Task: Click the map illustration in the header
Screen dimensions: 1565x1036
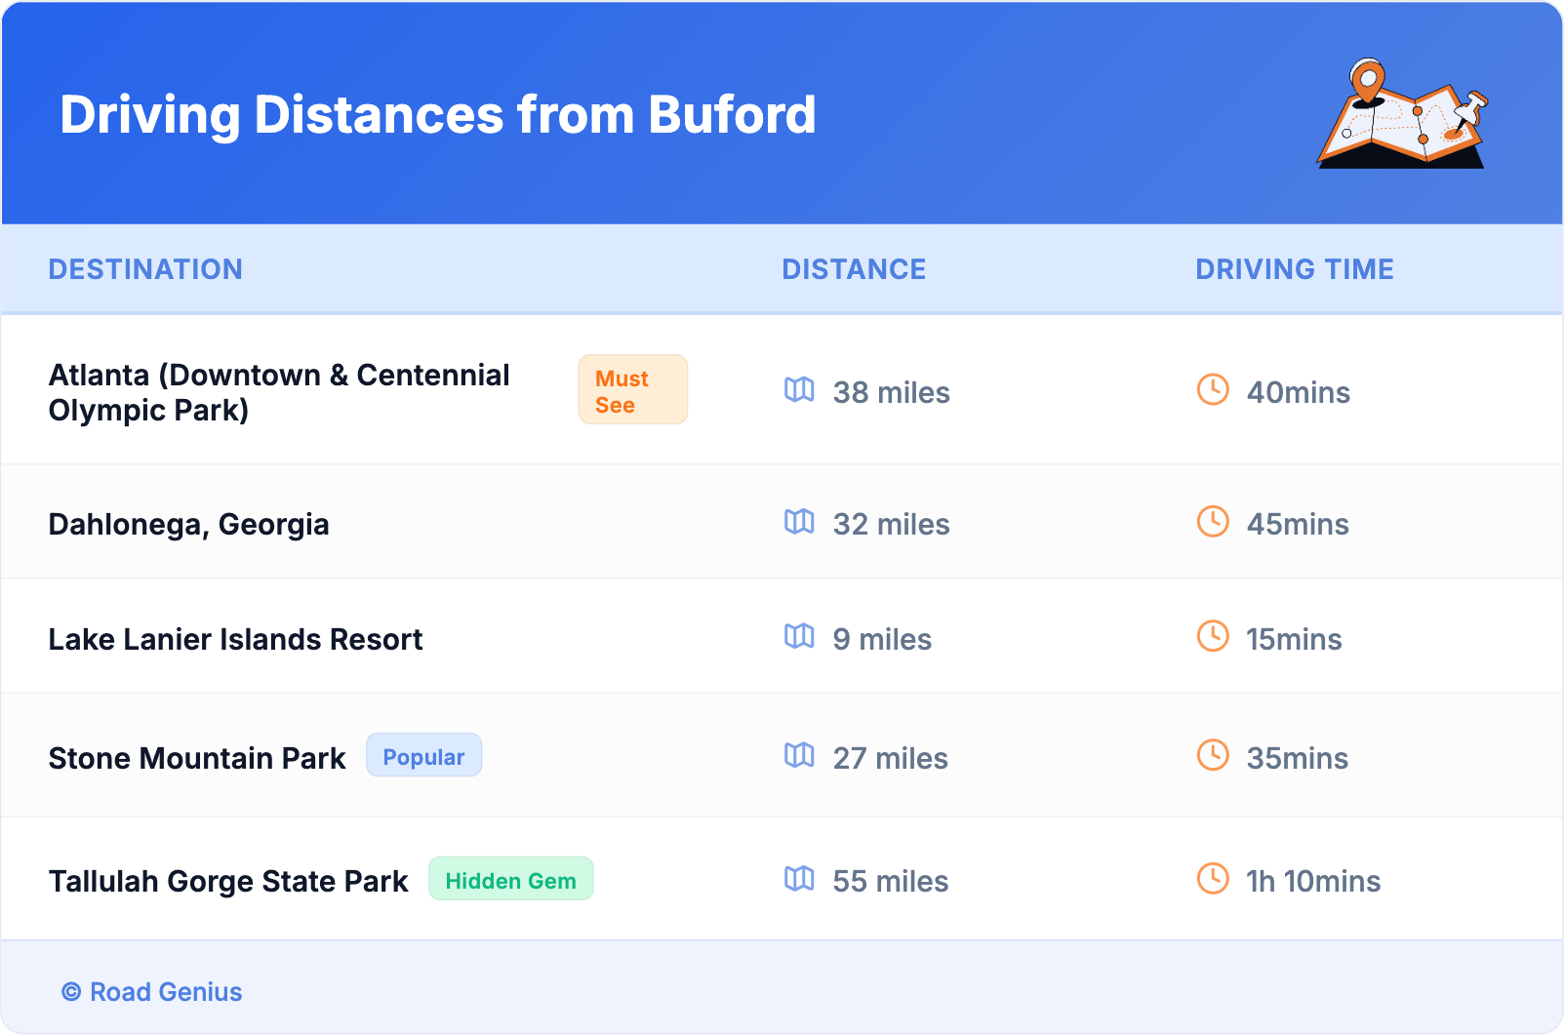Action: pos(1402,114)
